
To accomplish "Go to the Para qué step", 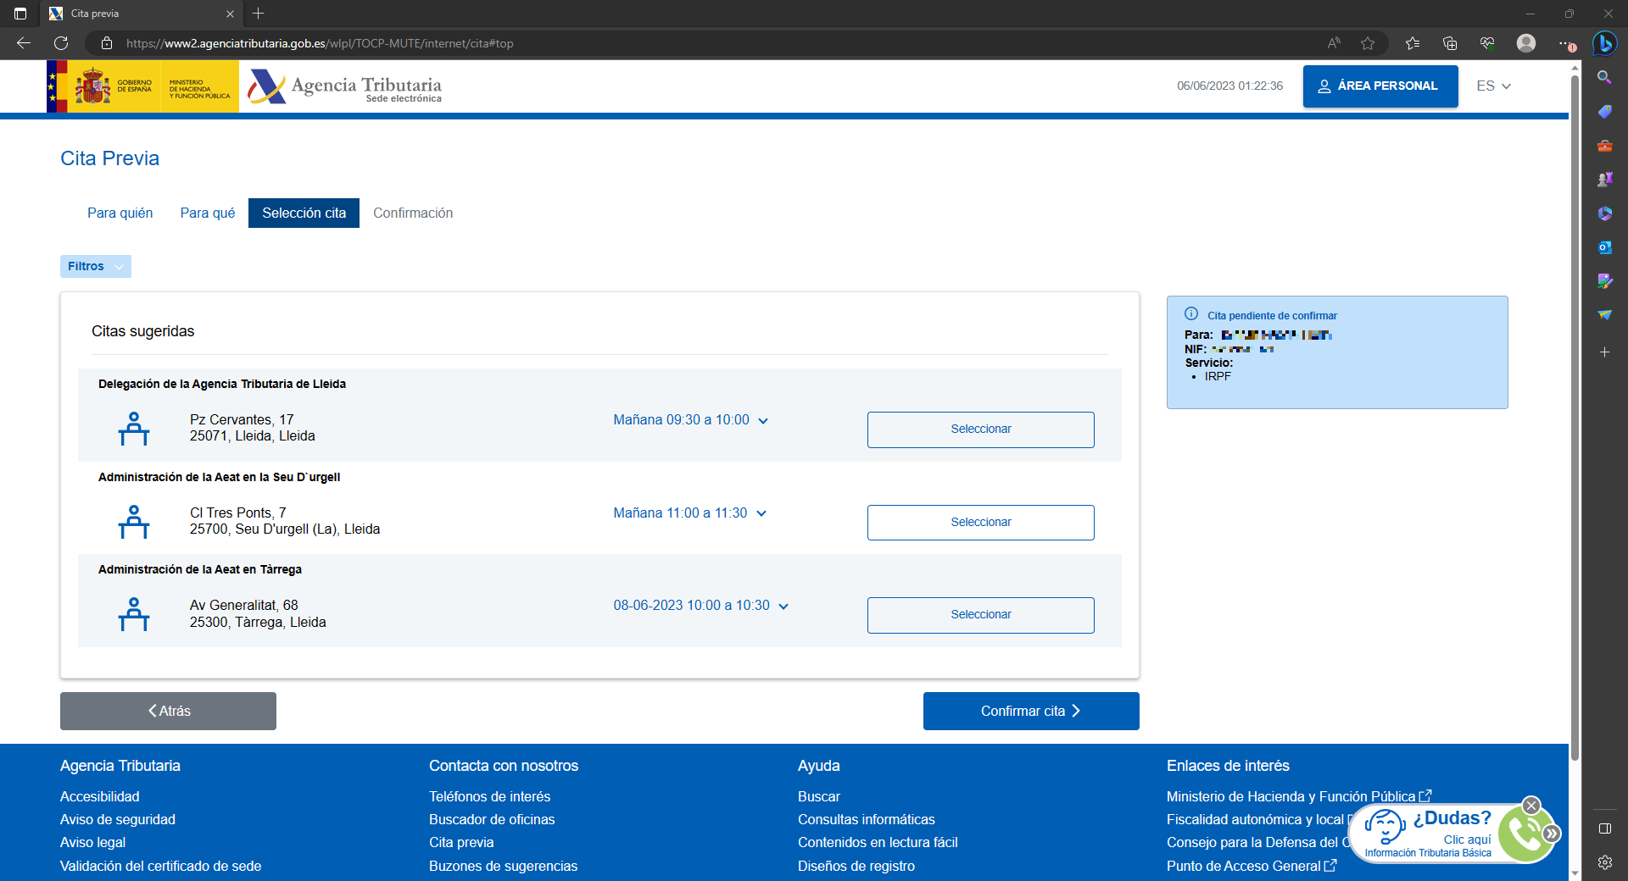I will click(208, 213).
